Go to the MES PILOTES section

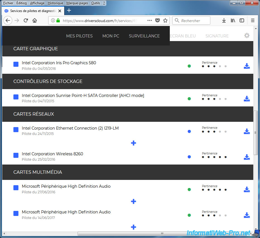(79, 36)
